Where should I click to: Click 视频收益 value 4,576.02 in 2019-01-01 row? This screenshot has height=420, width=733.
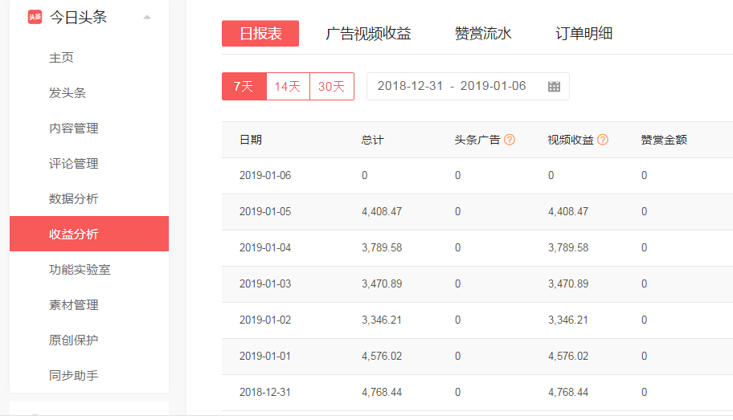click(568, 356)
